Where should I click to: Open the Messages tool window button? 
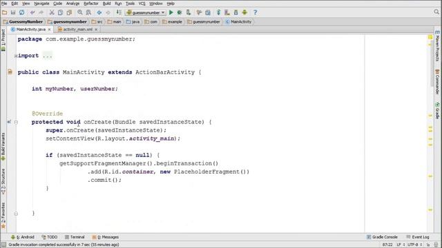(x=106, y=237)
